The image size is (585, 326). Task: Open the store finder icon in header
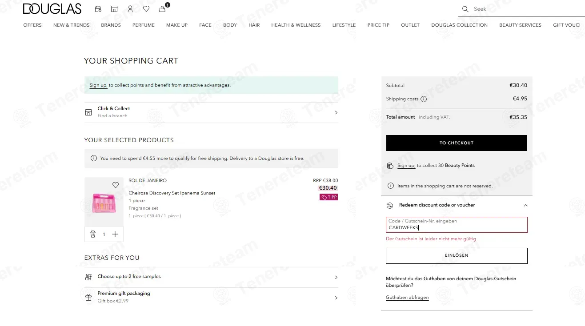pos(114,9)
